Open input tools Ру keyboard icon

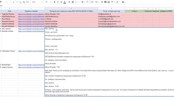[x=123, y=2]
